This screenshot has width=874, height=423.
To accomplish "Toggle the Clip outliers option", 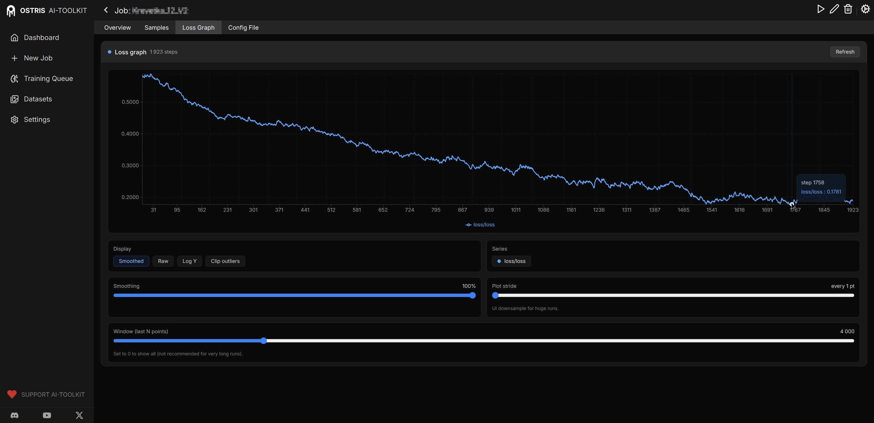I will 225,261.
